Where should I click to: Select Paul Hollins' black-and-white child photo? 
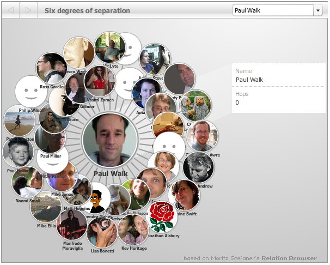tap(18, 152)
